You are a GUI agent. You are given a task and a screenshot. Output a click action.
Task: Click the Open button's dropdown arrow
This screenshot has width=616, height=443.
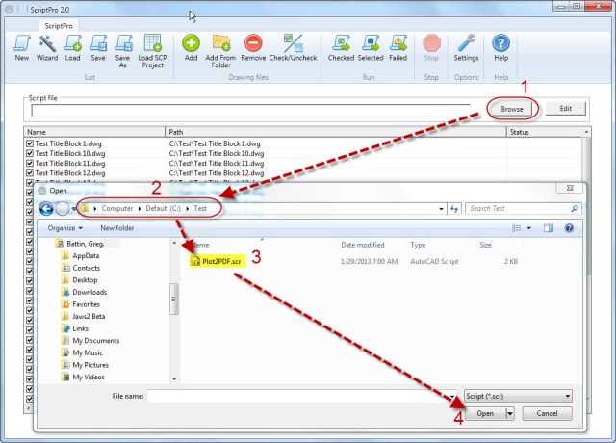509,413
